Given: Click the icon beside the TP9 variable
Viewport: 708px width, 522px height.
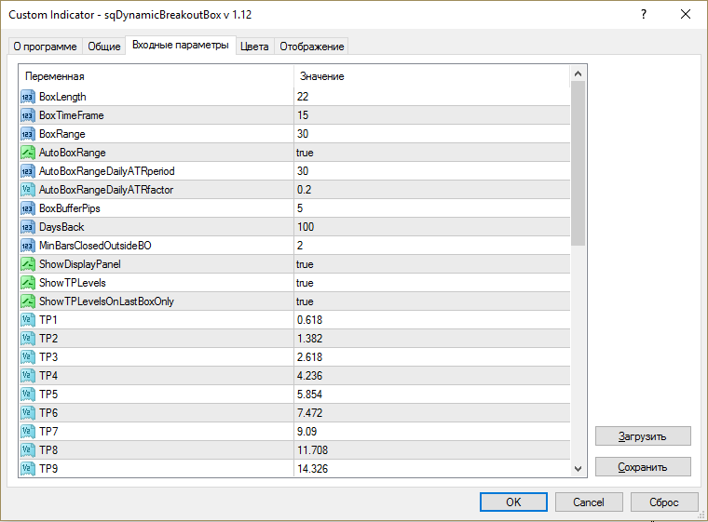Looking at the screenshot, I should pos(27,469).
